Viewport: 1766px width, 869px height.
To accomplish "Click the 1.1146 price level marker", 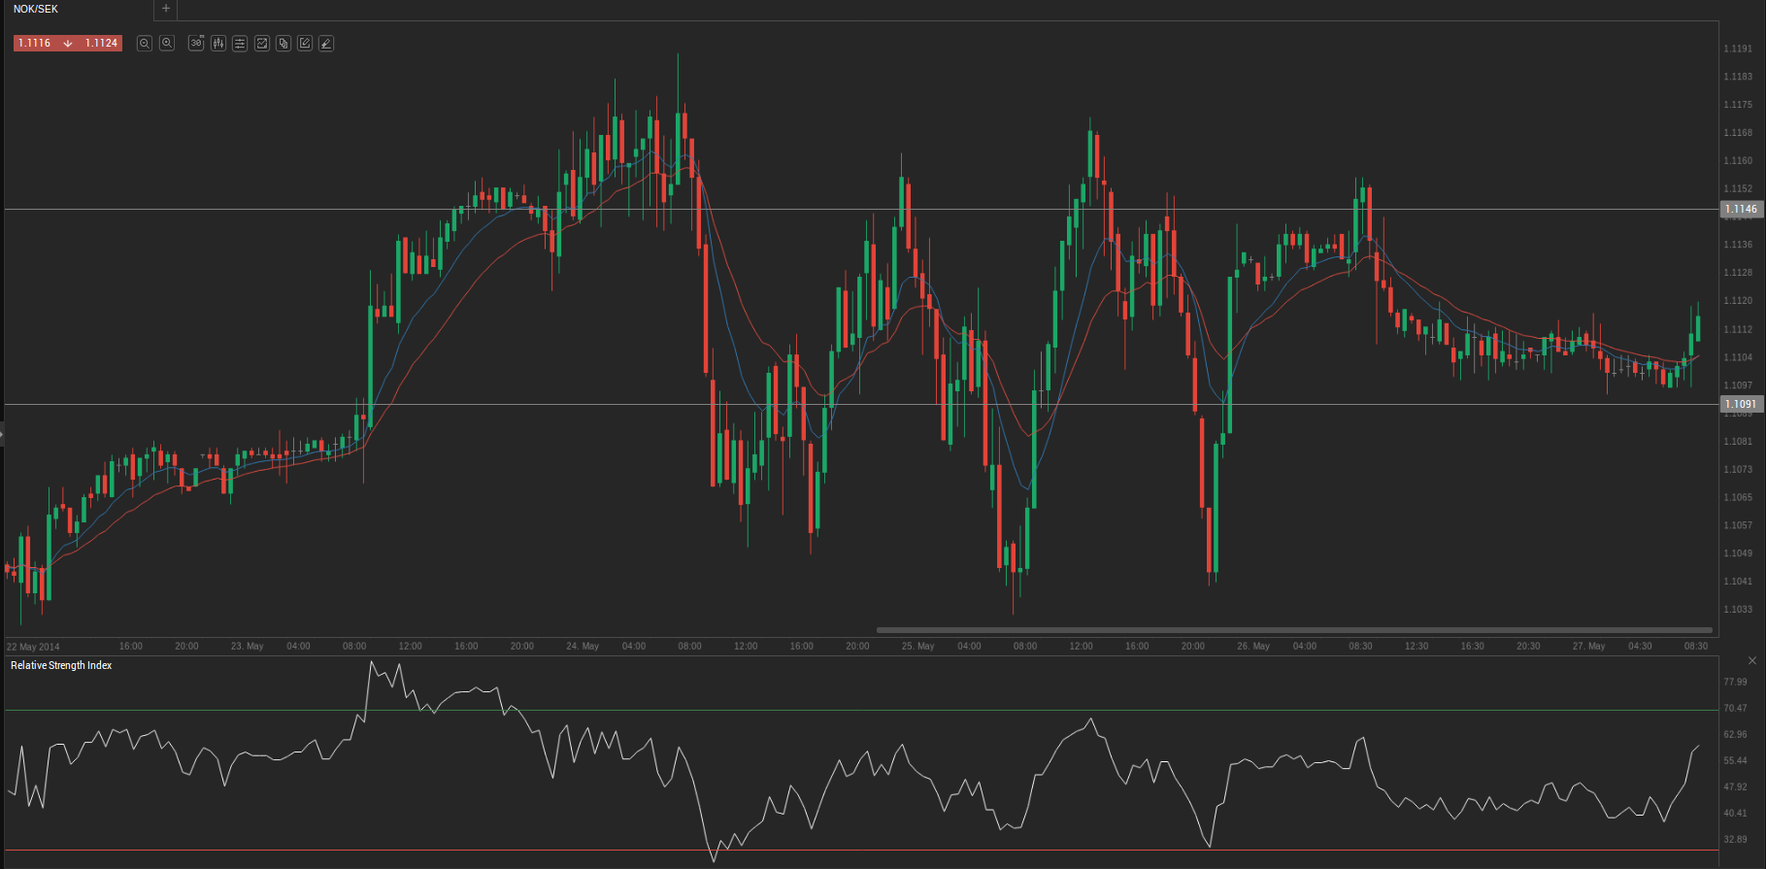I will [1741, 209].
